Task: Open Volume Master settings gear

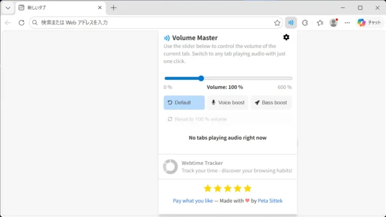Action: (286, 37)
